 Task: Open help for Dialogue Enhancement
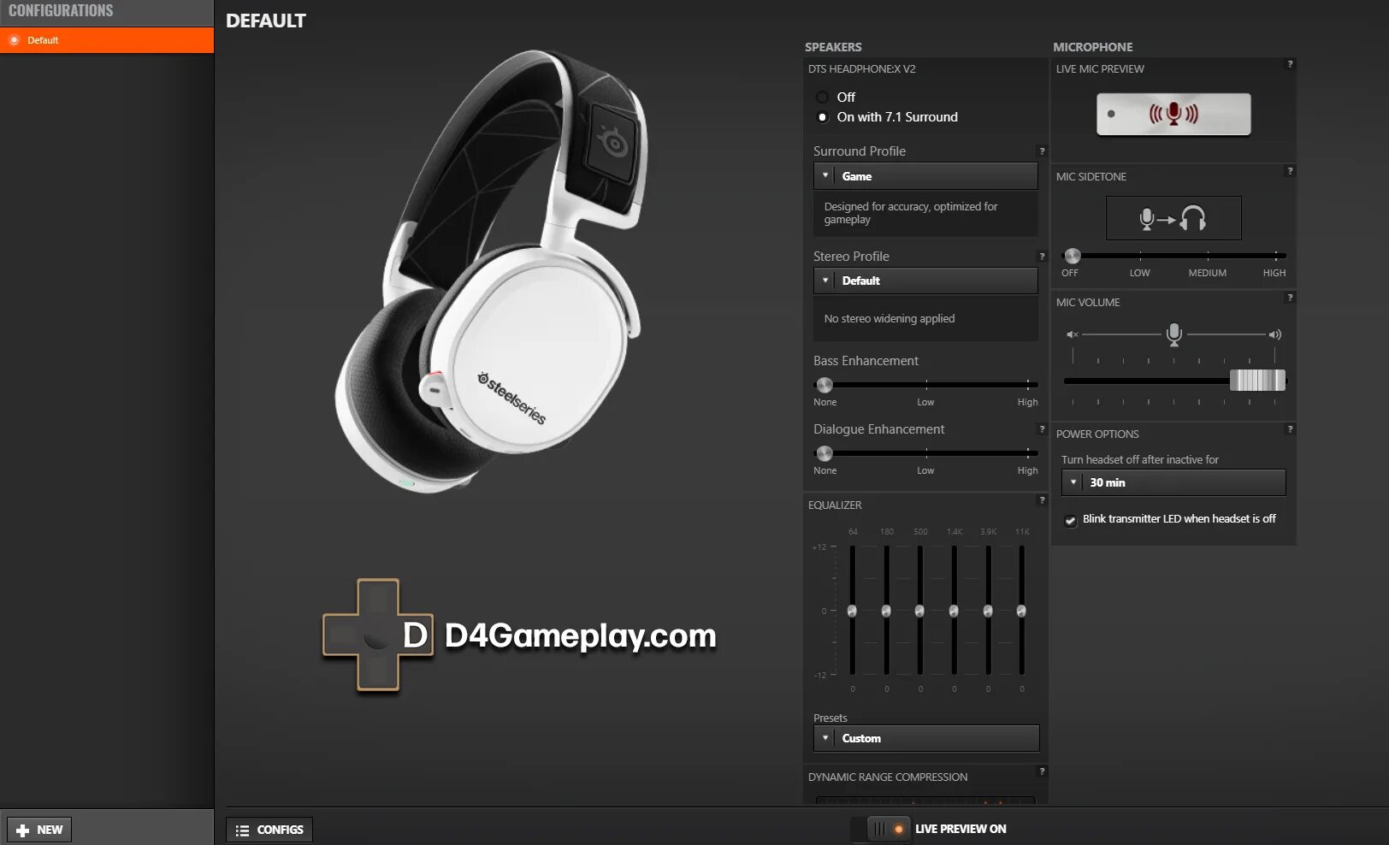1042,429
